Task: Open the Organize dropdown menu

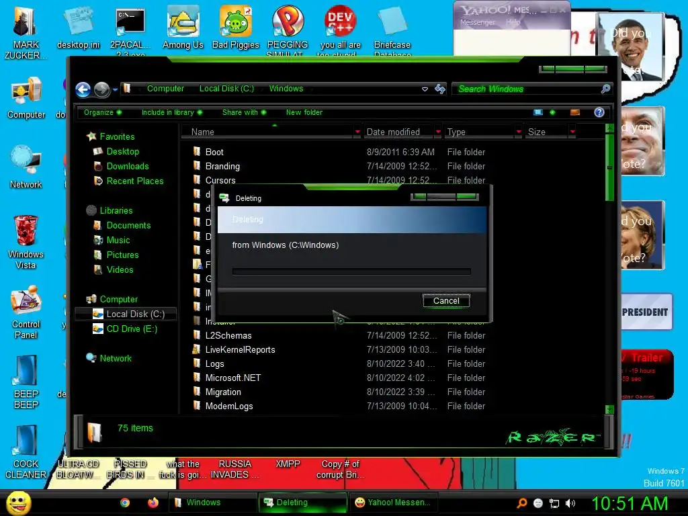Action: pos(103,112)
